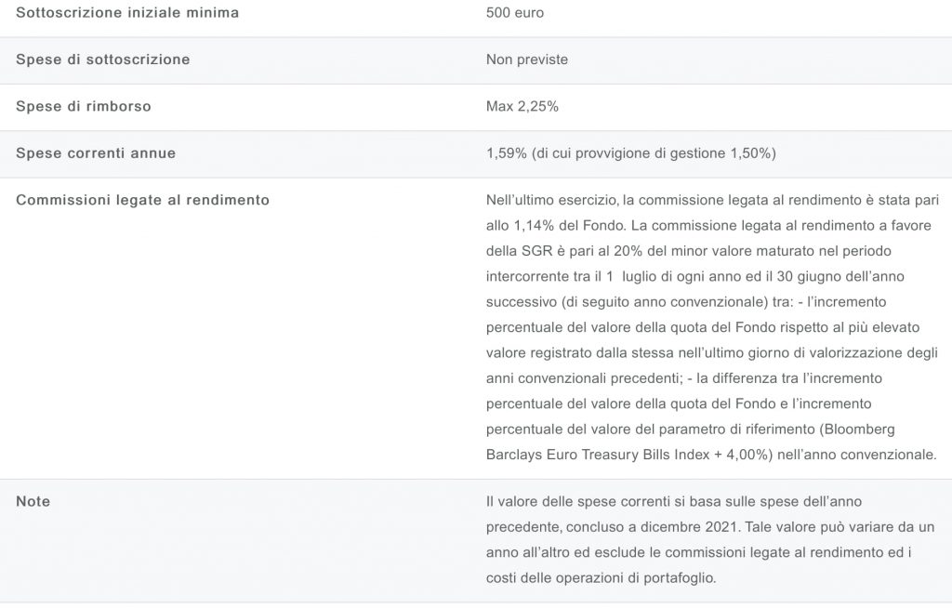
Task: Select the "Non previste" value text
Action: [527, 59]
